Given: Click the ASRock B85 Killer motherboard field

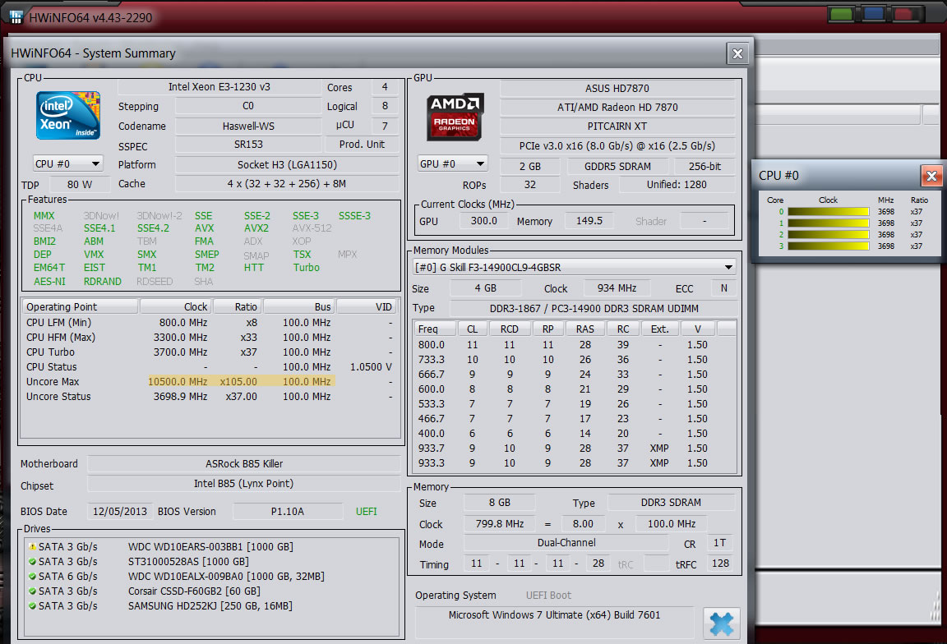Looking at the screenshot, I should point(244,463).
